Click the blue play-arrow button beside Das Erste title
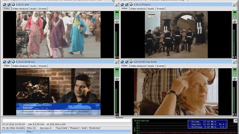Screen dimensions: 239x134 pyautogui.click(x=131, y=62)
